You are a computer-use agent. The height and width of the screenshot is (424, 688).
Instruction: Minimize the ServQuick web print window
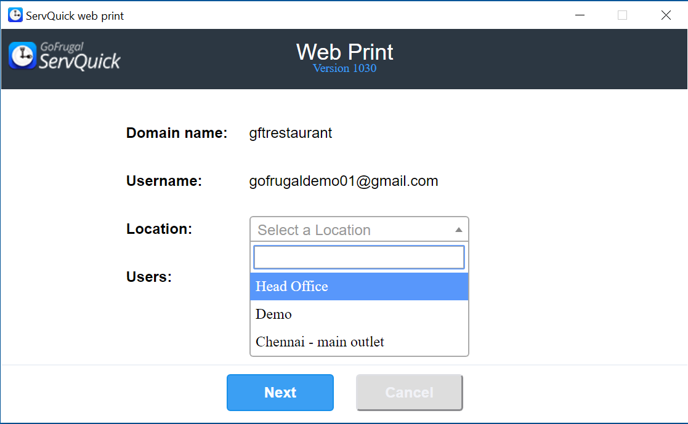pos(579,15)
